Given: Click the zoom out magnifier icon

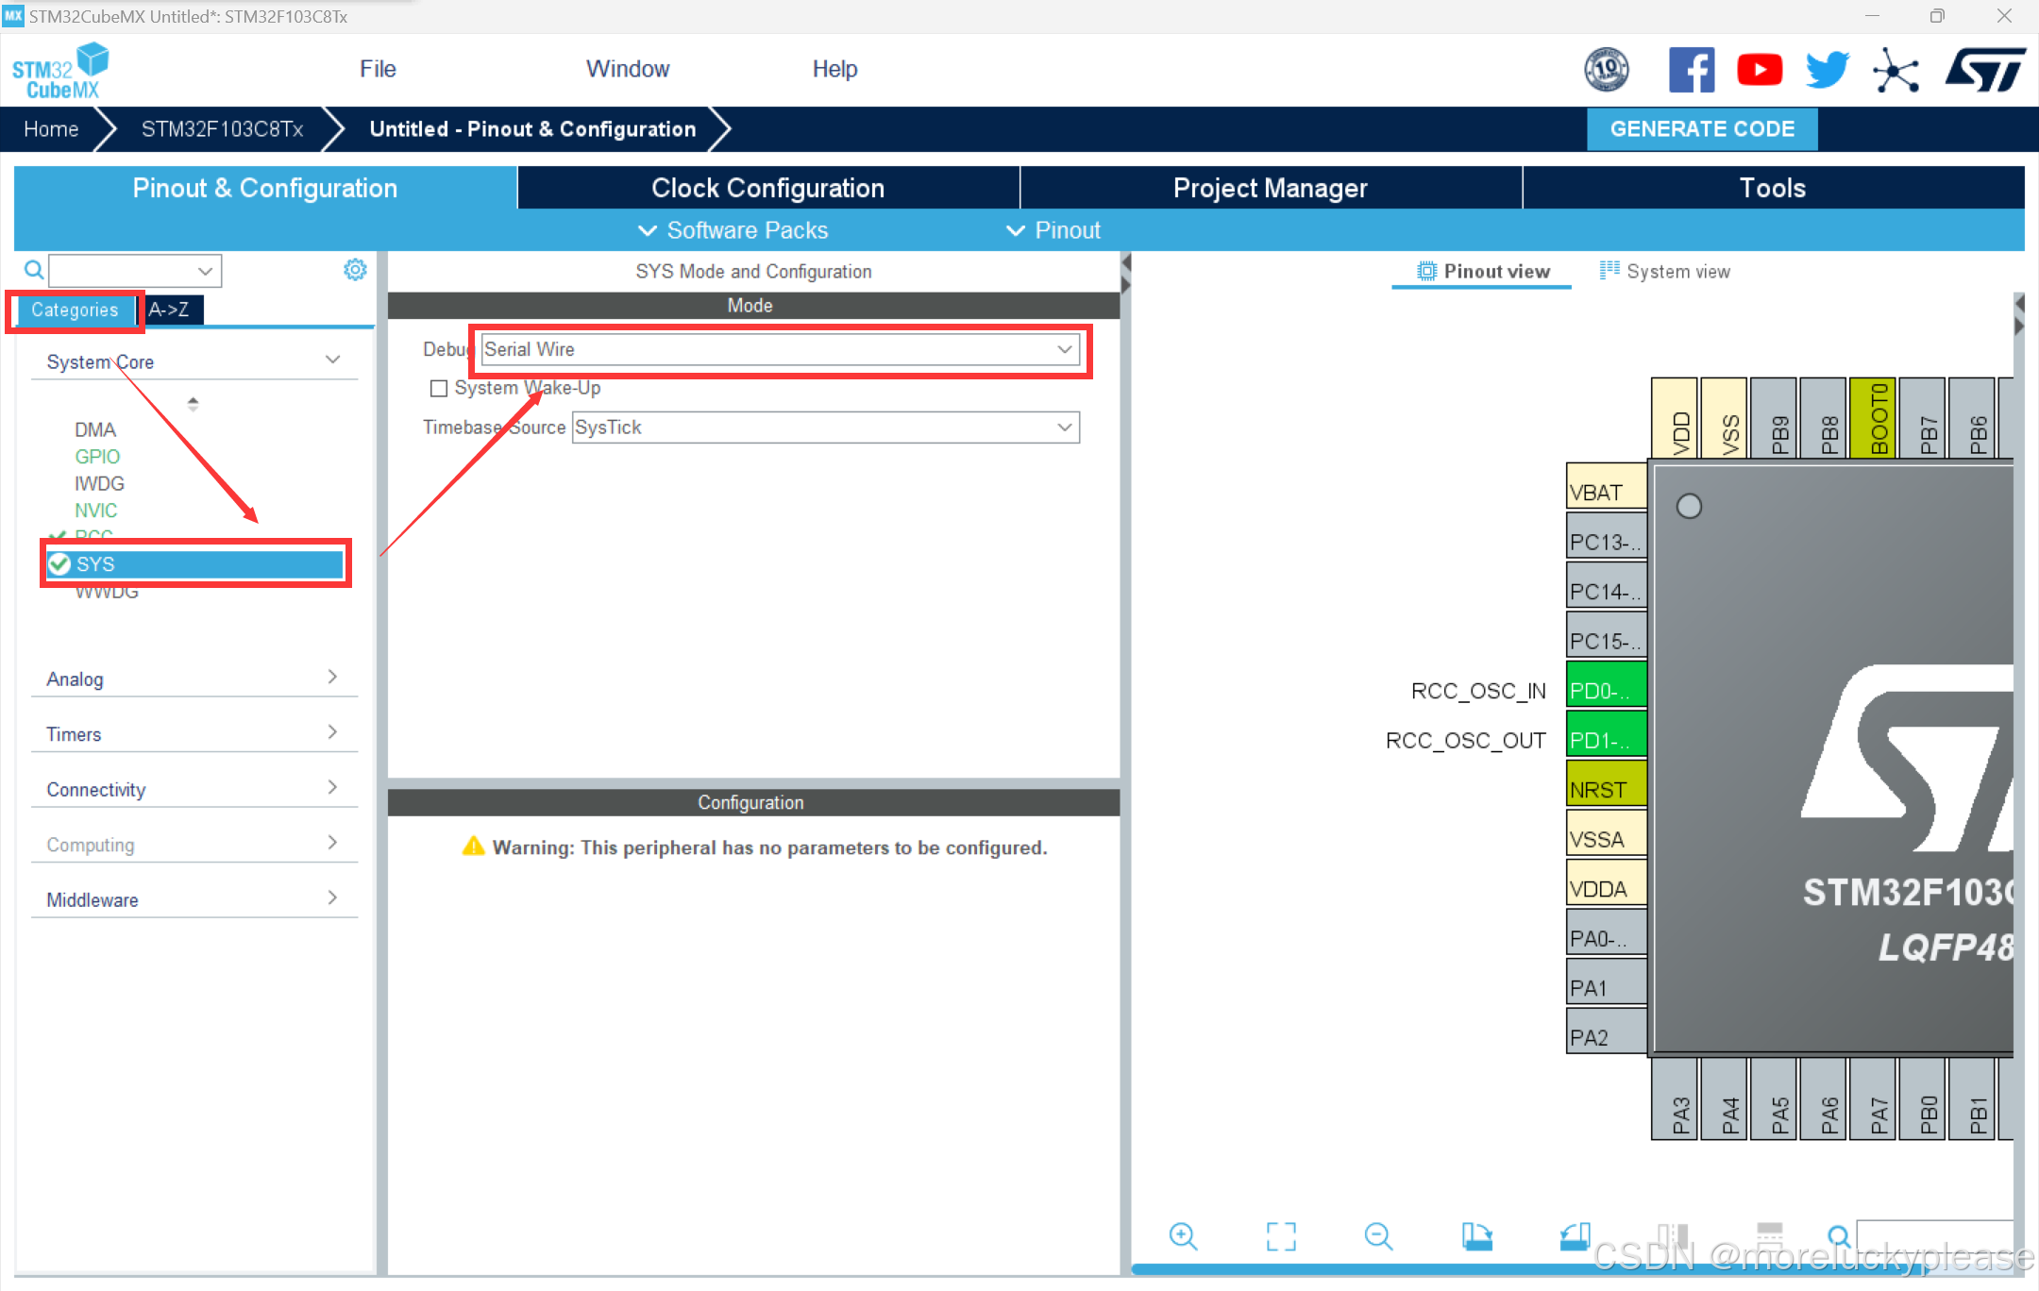Looking at the screenshot, I should 1378,1235.
